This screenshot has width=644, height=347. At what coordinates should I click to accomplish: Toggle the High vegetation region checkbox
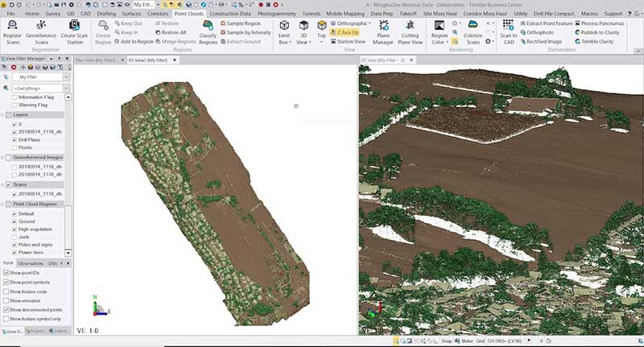14,229
